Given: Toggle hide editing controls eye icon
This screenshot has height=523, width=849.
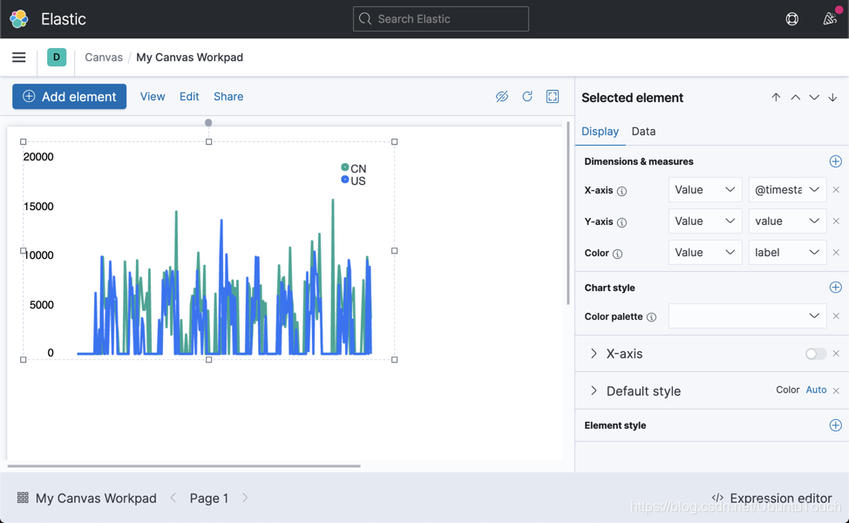Looking at the screenshot, I should coord(502,96).
